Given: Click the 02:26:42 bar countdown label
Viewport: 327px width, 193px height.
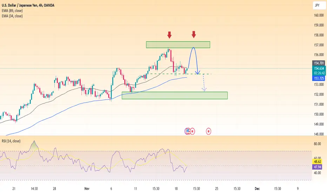Looking at the screenshot, I should coord(319,73).
